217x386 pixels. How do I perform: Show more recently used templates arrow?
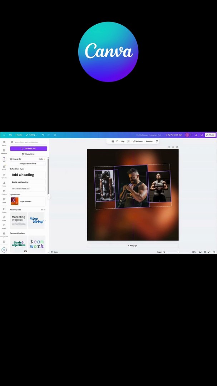(x=45, y=220)
